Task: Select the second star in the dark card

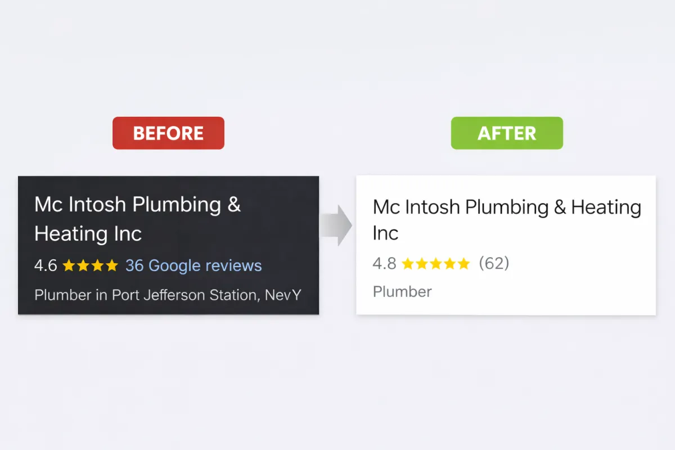Action: coord(83,265)
